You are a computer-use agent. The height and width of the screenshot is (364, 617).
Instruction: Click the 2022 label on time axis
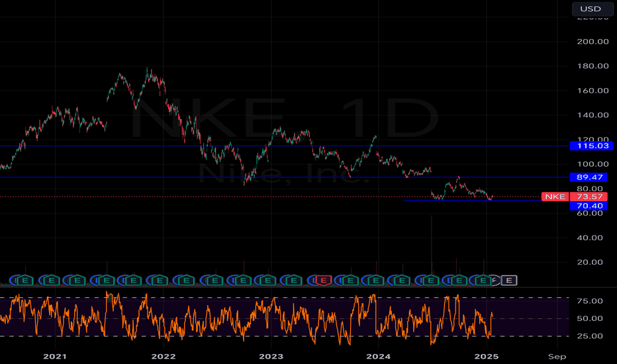(164, 357)
